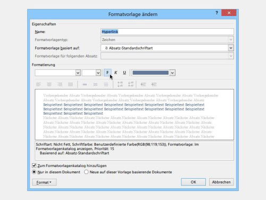Click the justify alignment icon
The image size is (266, 200).
70,84
